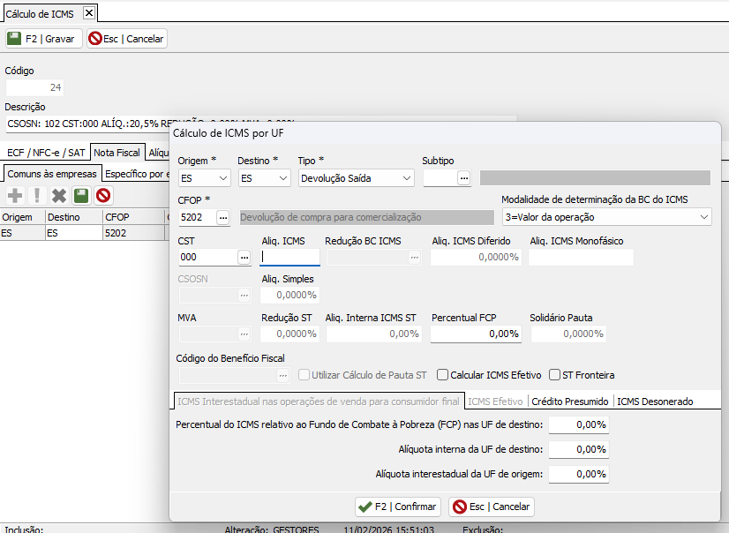Switch to the Crédito Presumido tab
The width and height of the screenshot is (729, 533).
tap(569, 402)
